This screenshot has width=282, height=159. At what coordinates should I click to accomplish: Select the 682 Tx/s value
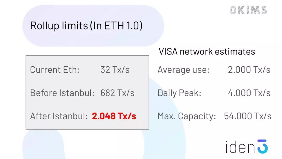tap(117, 93)
